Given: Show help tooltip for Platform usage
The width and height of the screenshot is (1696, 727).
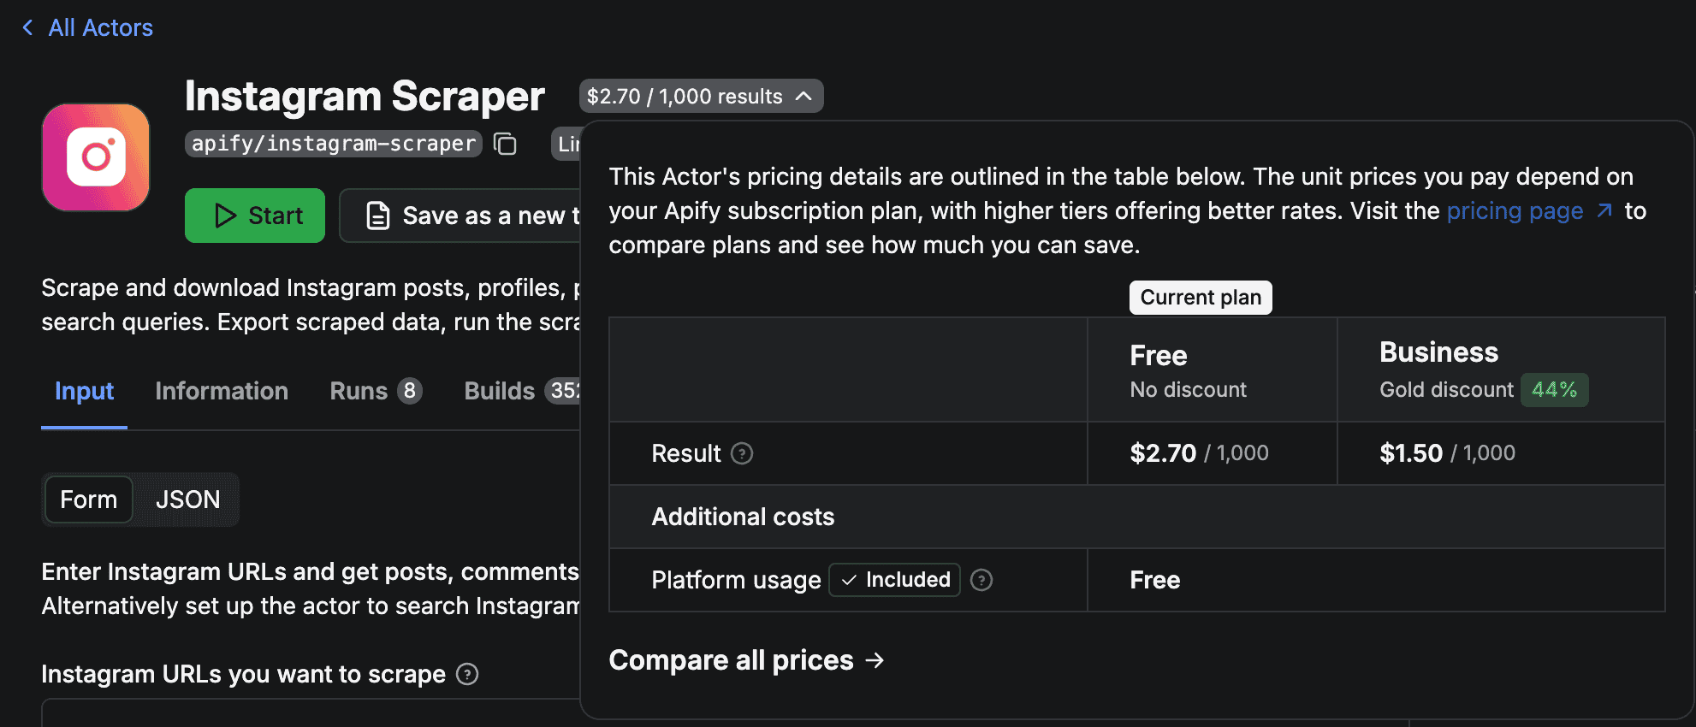Looking at the screenshot, I should pos(981,580).
